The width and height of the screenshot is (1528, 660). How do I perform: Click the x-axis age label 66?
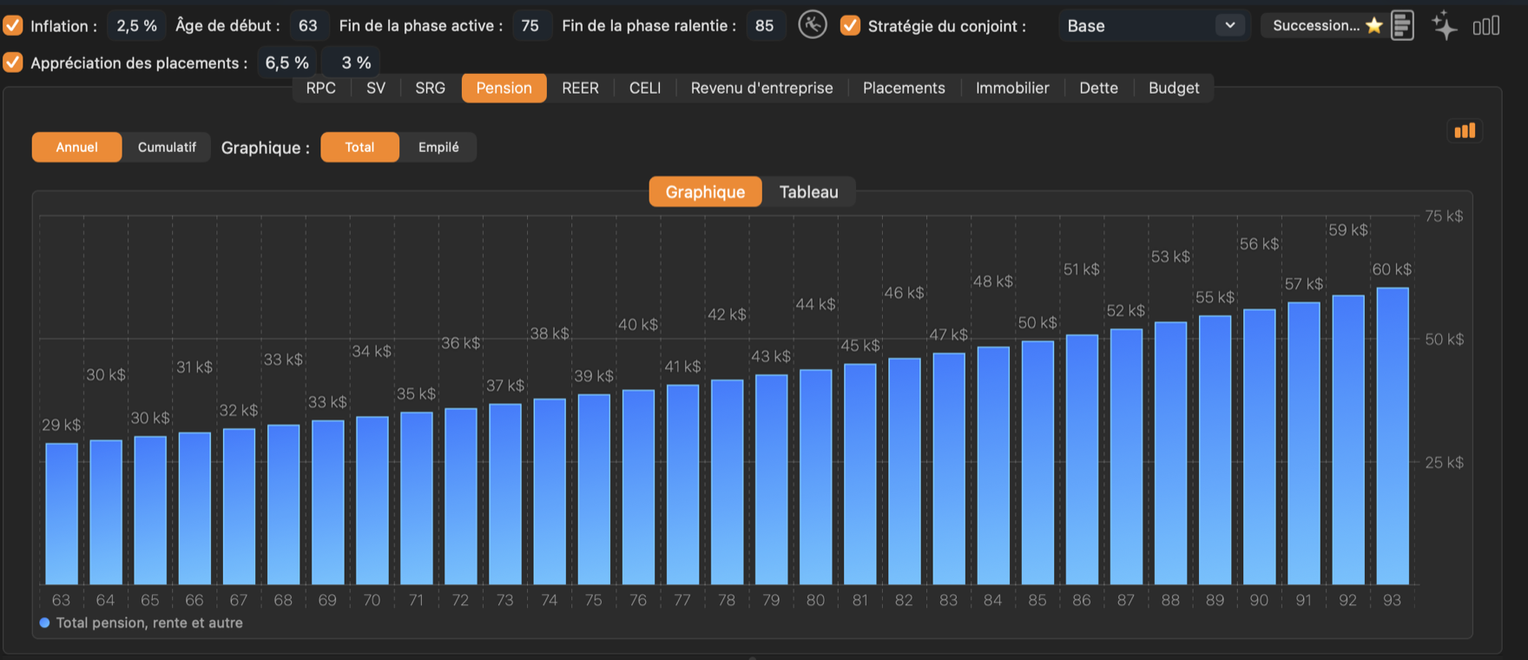click(194, 600)
